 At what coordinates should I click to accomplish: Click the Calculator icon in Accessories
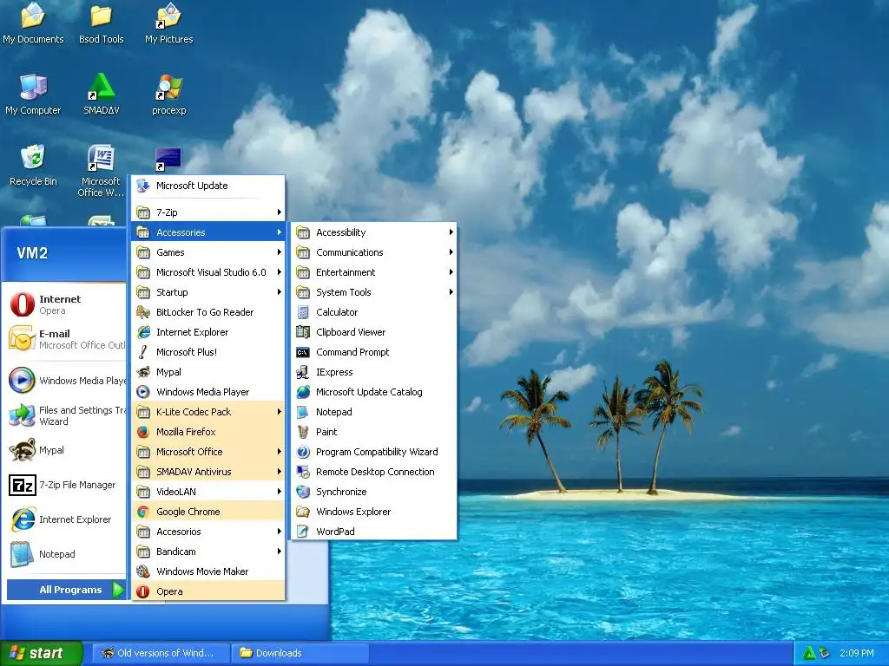(303, 312)
